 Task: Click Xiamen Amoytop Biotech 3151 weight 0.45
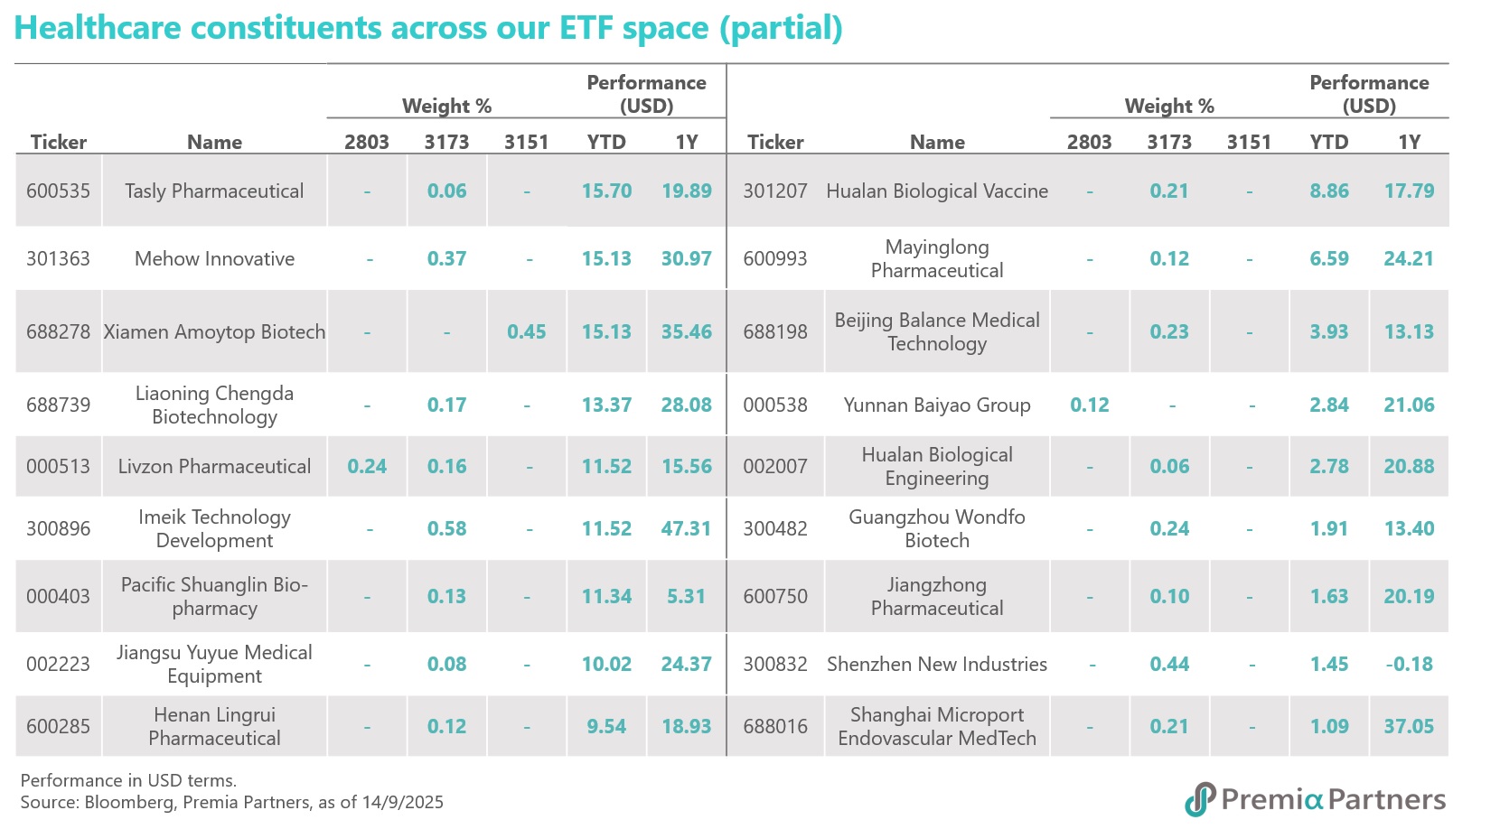click(x=526, y=332)
